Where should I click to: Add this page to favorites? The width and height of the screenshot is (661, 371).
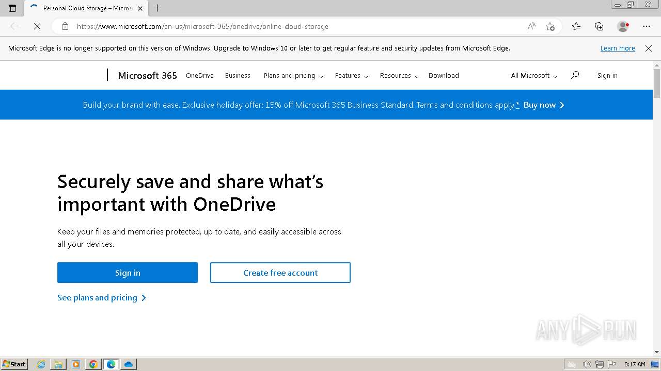point(550,26)
